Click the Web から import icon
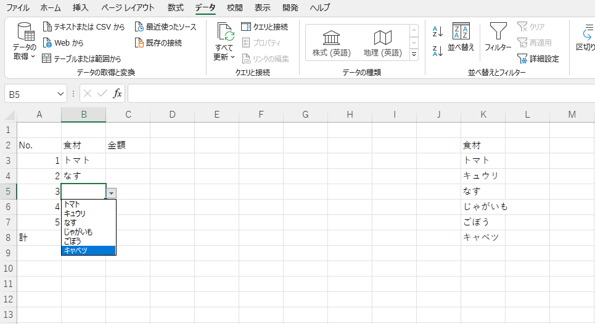595x324 pixels. click(47, 43)
